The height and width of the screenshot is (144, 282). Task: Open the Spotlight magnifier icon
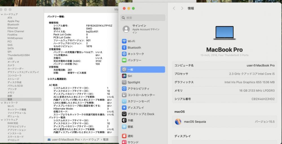[124, 82]
